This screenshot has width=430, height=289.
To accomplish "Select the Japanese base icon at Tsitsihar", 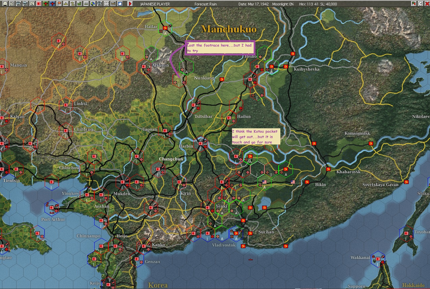I will pos(194,105).
